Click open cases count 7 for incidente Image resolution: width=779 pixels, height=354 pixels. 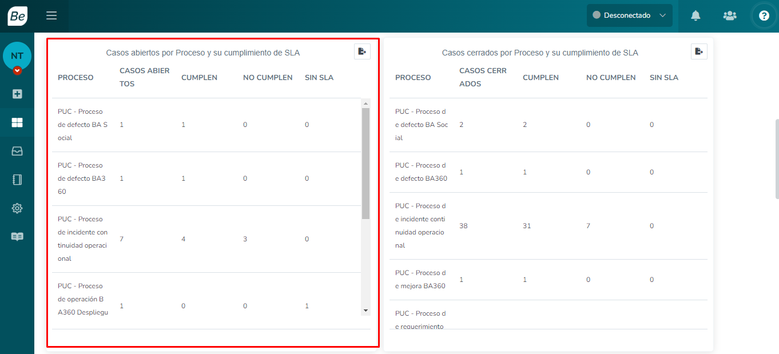[x=122, y=239]
